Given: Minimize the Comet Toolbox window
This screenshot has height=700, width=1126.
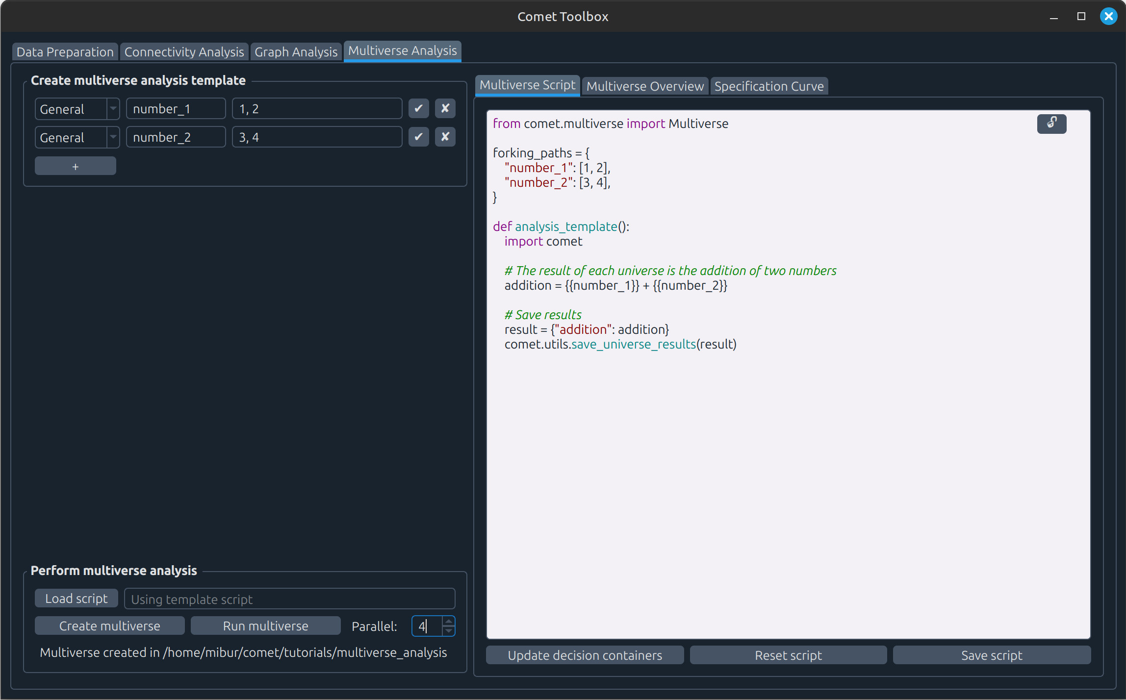Looking at the screenshot, I should click(x=1053, y=17).
